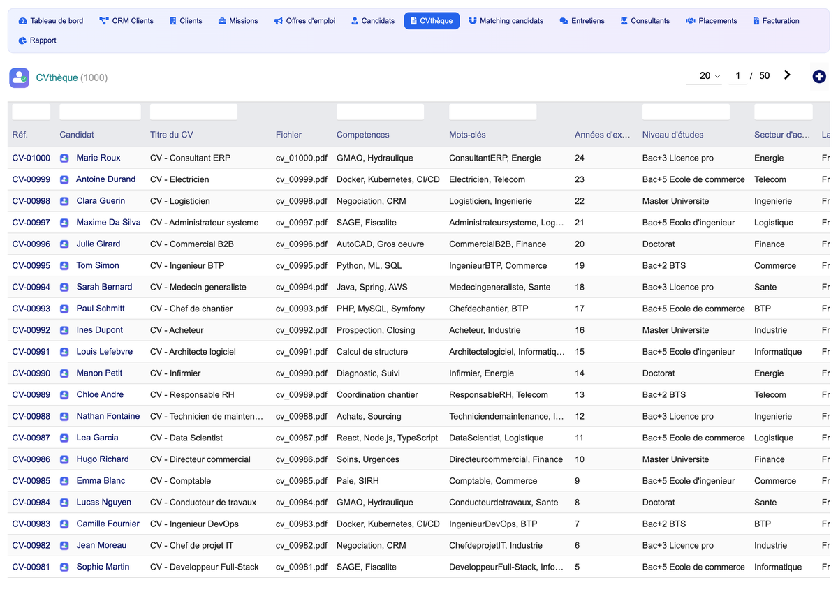Open the Missions tab

point(238,21)
